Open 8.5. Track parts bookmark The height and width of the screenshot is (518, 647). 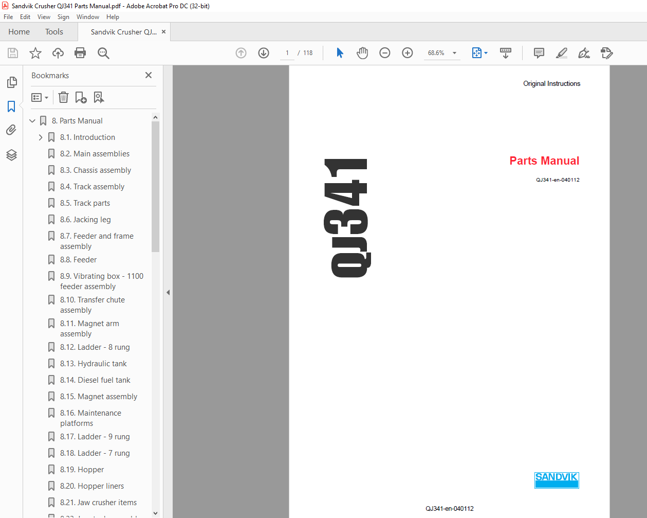tap(85, 203)
